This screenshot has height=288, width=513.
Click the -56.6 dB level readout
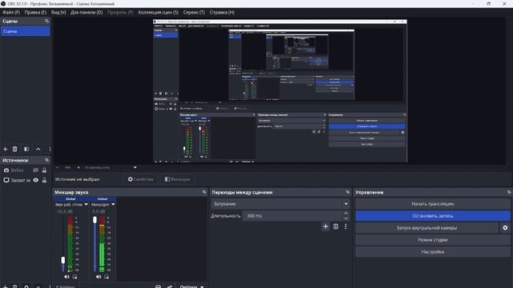[64, 211]
